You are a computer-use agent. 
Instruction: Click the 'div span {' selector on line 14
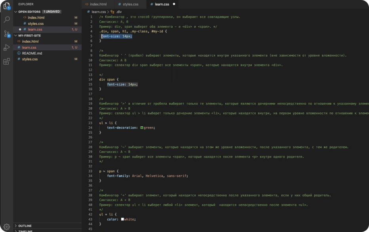tap(109, 80)
